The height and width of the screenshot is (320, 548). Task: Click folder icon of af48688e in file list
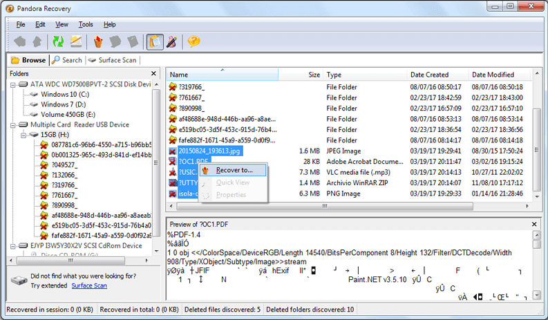point(173,119)
